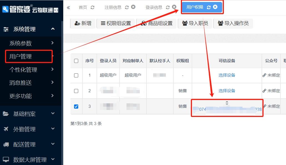286x165 pixels.
Task: Refresh the 首页 tab
Action: 92,7
